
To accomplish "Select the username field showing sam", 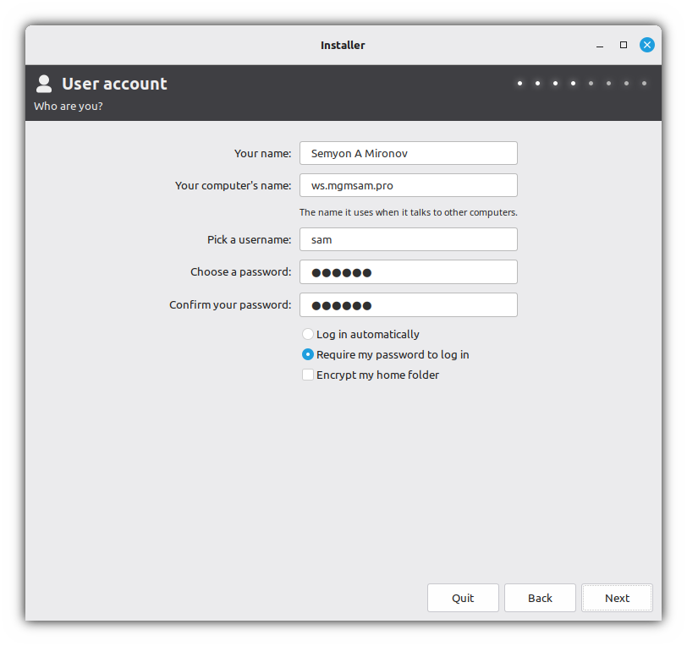I will (x=408, y=239).
